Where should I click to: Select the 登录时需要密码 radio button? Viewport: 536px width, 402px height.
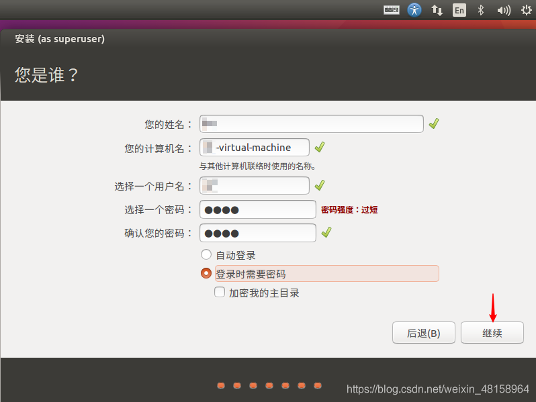coord(206,273)
